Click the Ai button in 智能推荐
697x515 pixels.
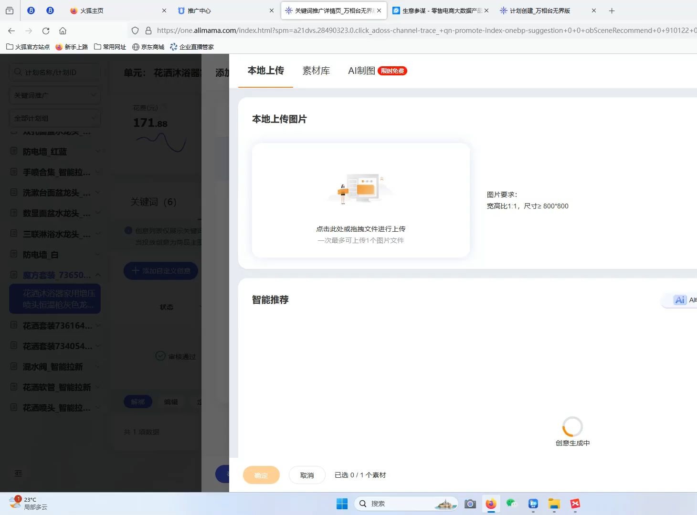click(680, 300)
